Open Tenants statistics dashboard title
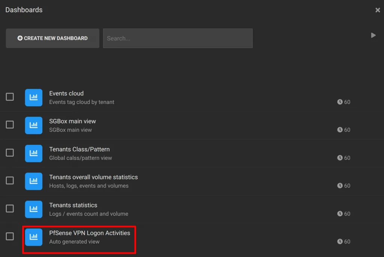This screenshot has height=257, width=384. [x=73, y=205]
